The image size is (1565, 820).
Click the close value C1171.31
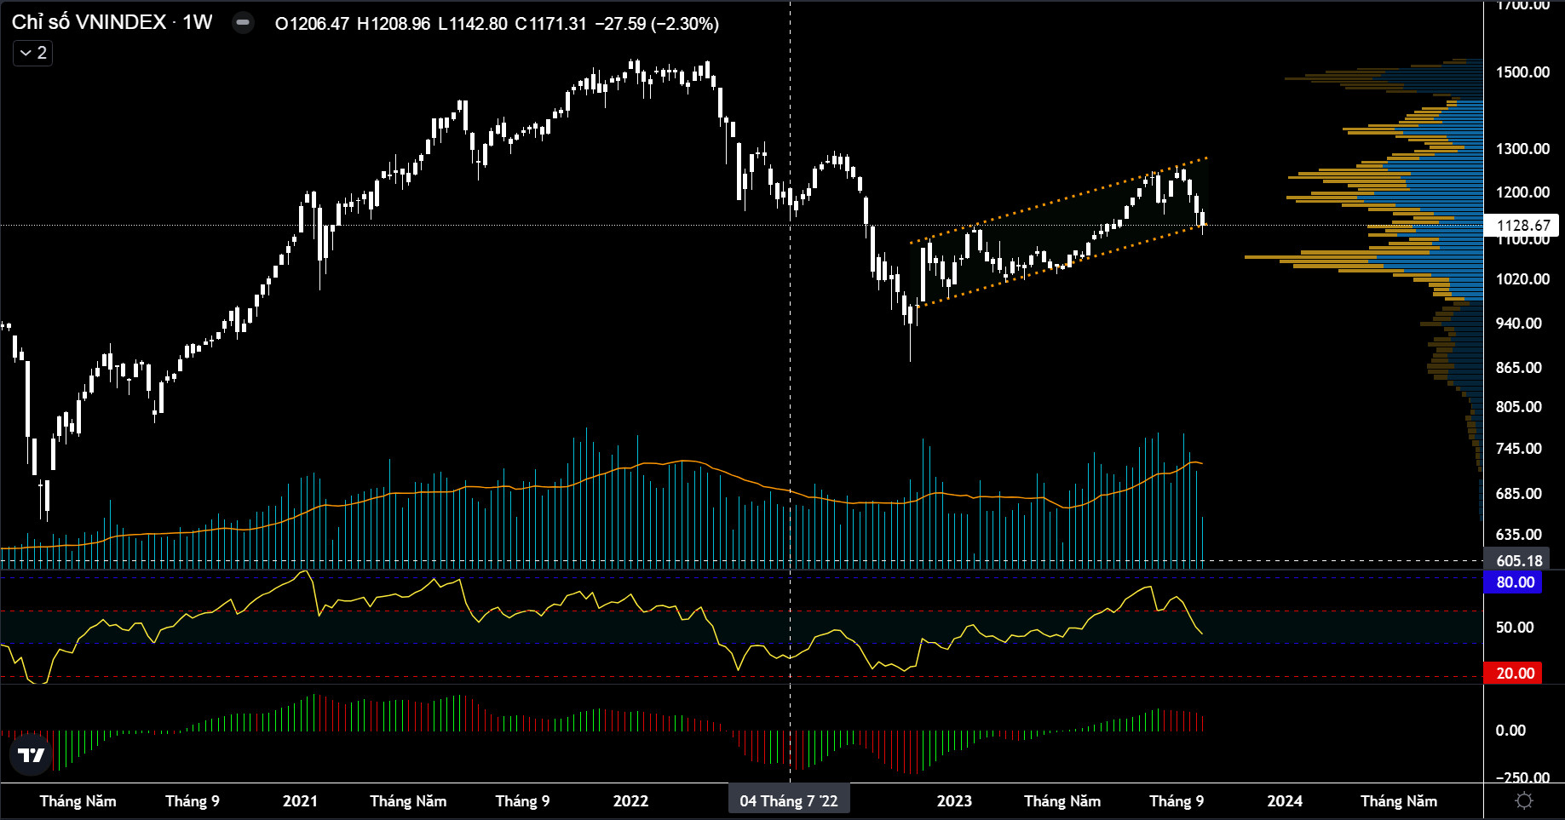[x=550, y=24]
